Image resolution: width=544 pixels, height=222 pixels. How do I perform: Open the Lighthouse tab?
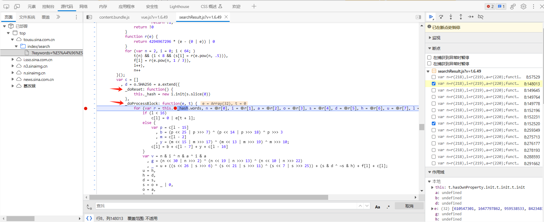click(x=179, y=6)
